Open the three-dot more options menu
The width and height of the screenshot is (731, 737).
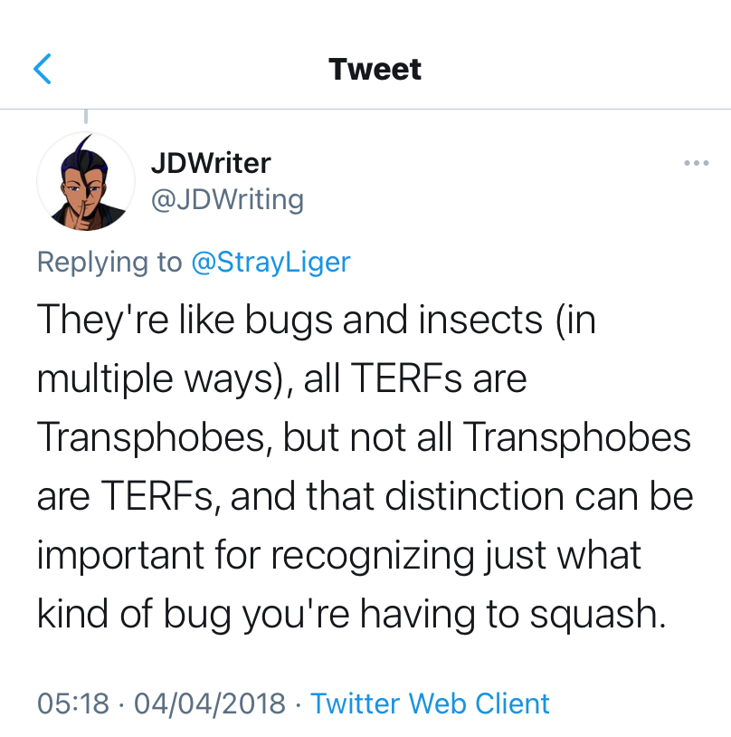pos(696,163)
